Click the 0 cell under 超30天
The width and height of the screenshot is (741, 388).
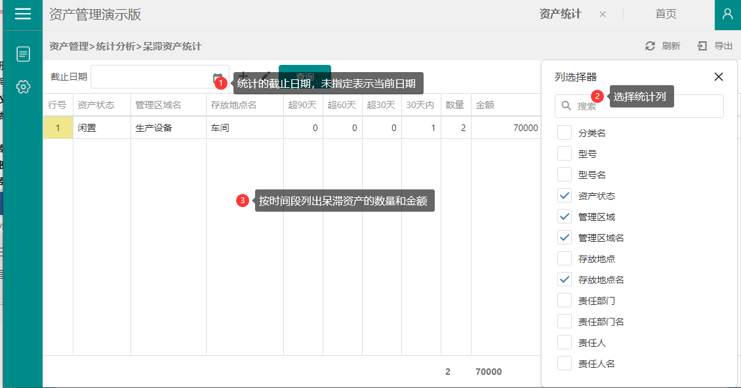pos(382,128)
